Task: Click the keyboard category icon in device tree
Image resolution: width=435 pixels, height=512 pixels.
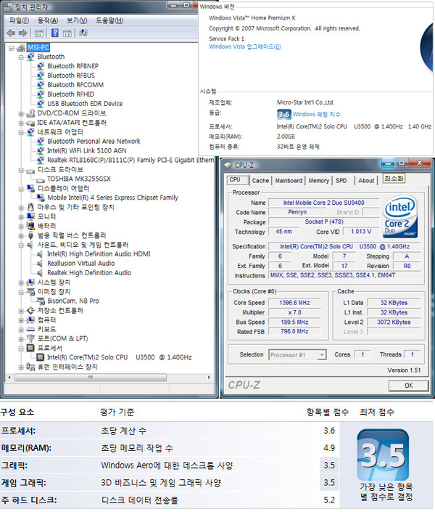Action: click(30, 329)
